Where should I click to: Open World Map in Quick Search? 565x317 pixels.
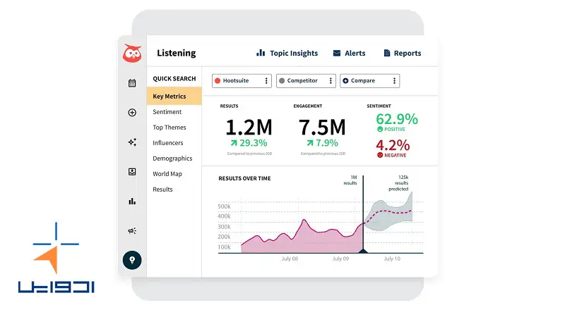pyautogui.click(x=167, y=174)
